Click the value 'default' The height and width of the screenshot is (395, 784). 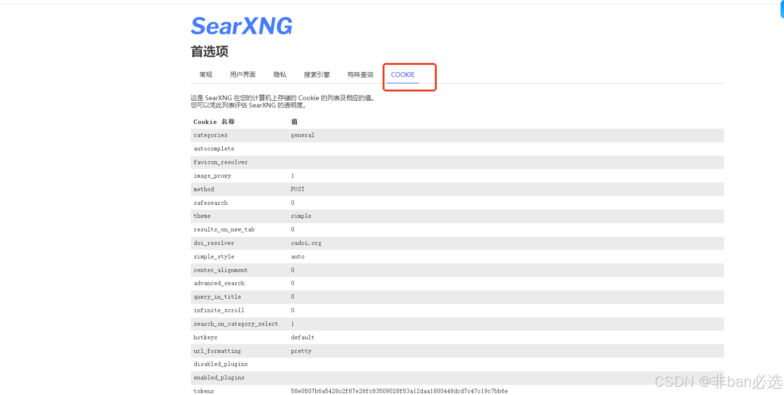click(x=303, y=338)
